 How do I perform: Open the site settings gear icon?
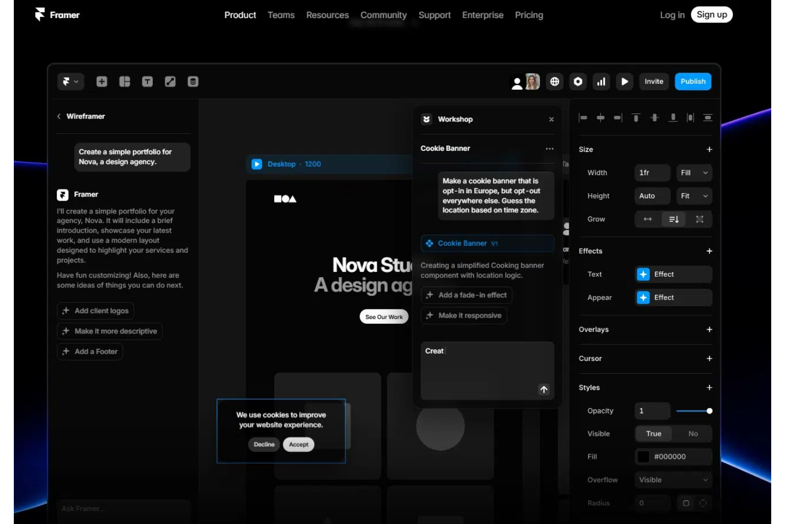coord(578,81)
